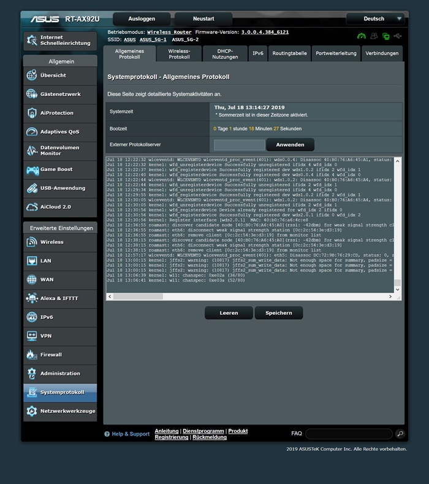Click the Übersicht globe icon

(x=31, y=75)
